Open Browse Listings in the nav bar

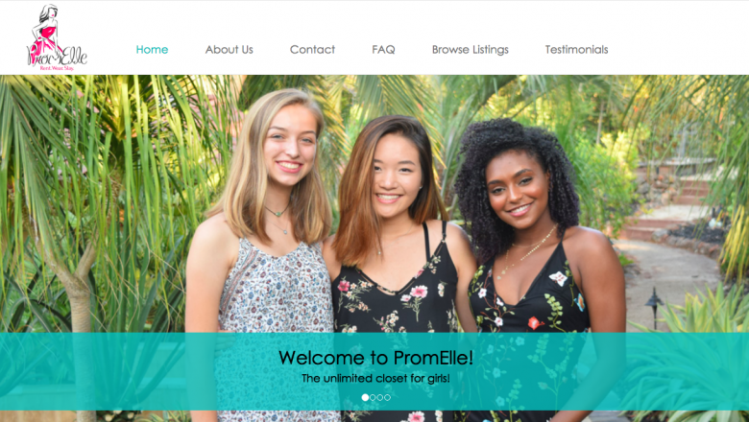(x=470, y=50)
